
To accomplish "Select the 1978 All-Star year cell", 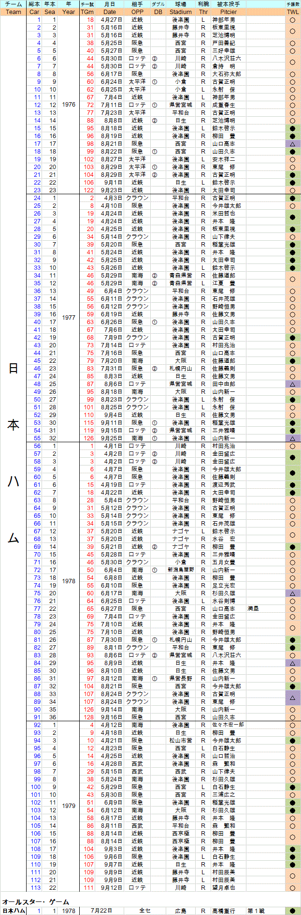I will tap(69, 911).
